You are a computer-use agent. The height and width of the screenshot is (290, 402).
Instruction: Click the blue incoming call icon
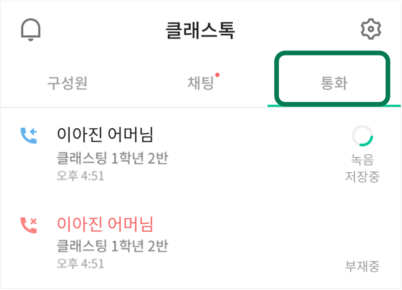(x=29, y=136)
